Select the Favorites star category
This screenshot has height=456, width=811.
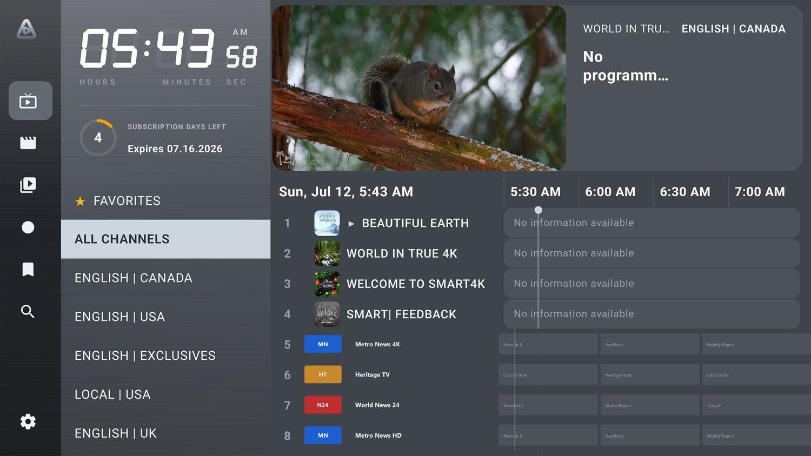[x=118, y=201]
